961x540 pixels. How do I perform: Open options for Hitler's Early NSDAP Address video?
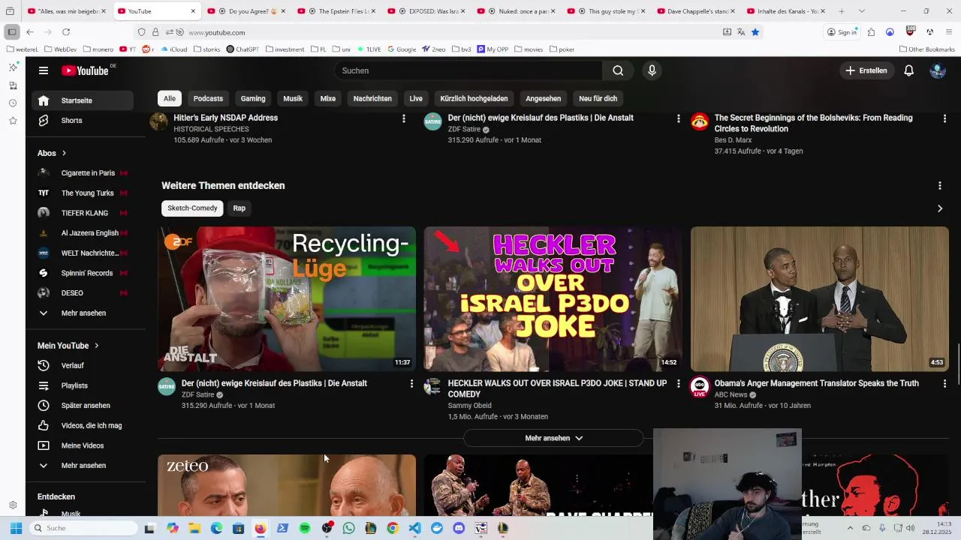tap(404, 118)
